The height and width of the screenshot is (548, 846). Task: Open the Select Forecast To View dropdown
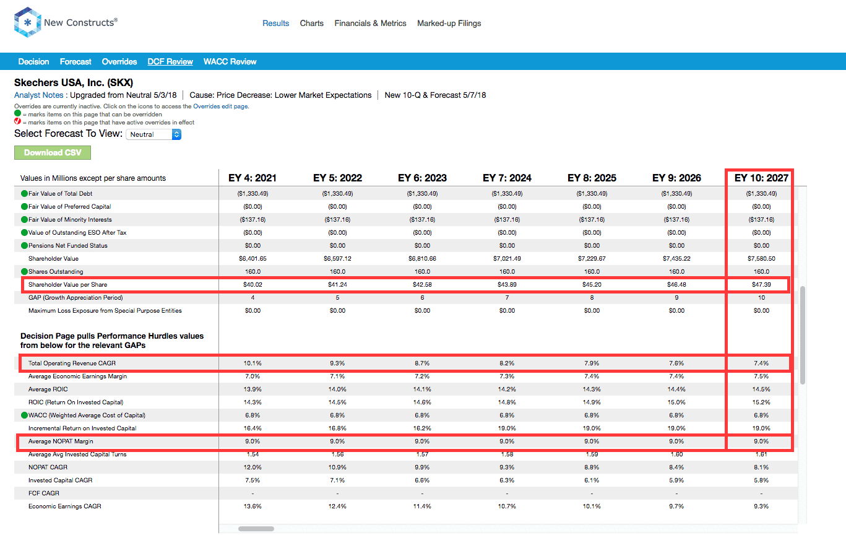point(153,134)
